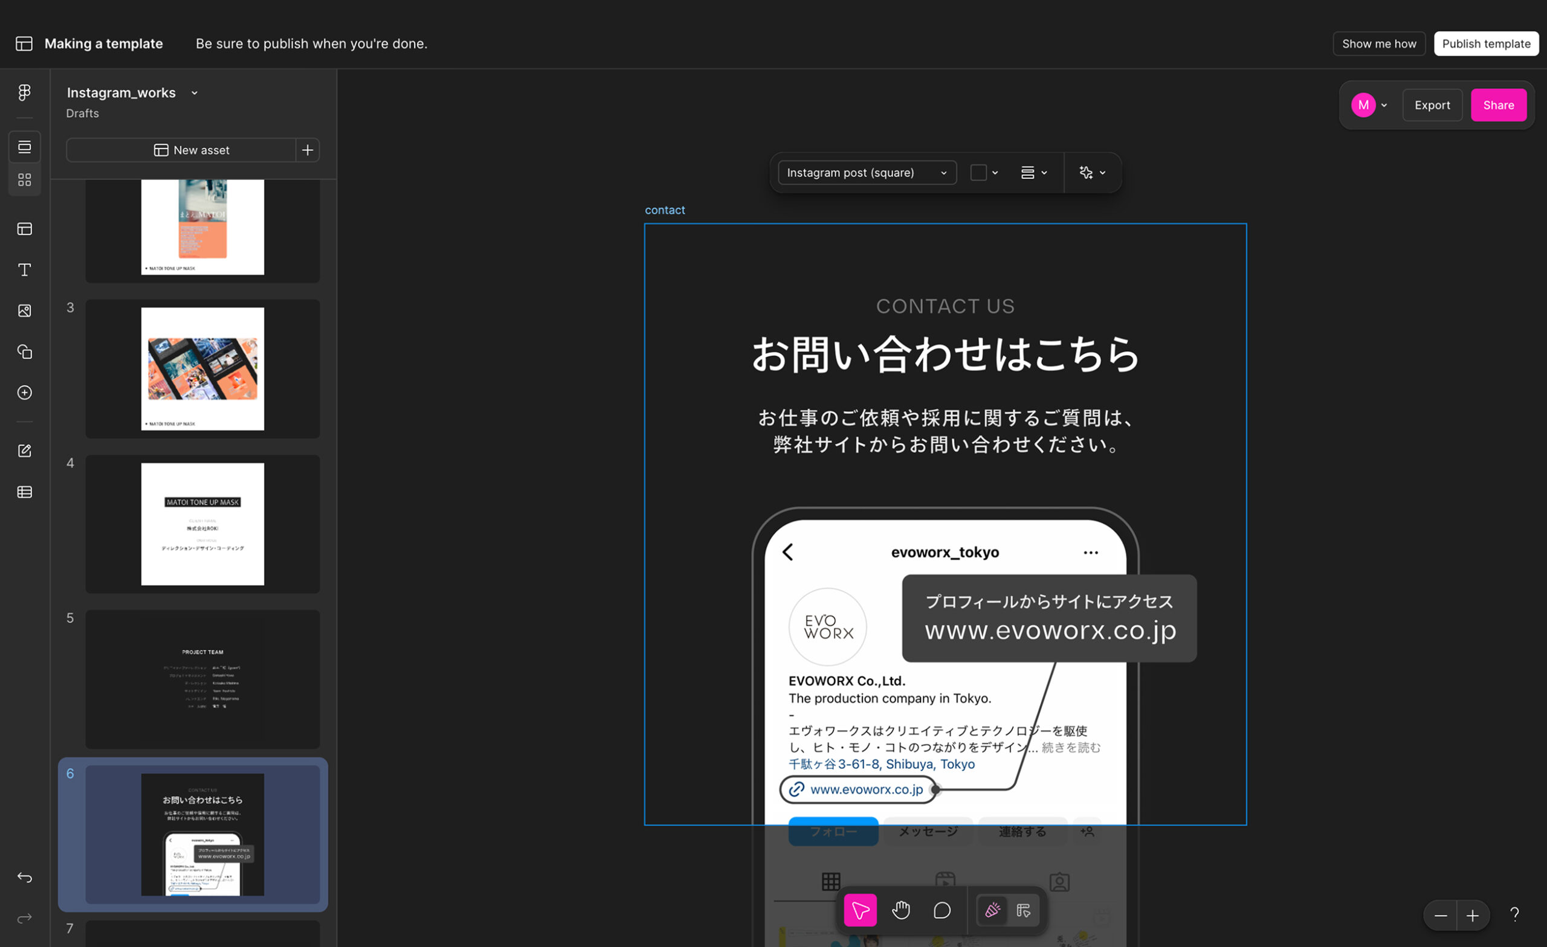Viewport: 1547px width, 947px height.
Task: Select the 千駄ヶ谷3-61-8, Shibuya, Tokyo address
Action: [x=882, y=765]
